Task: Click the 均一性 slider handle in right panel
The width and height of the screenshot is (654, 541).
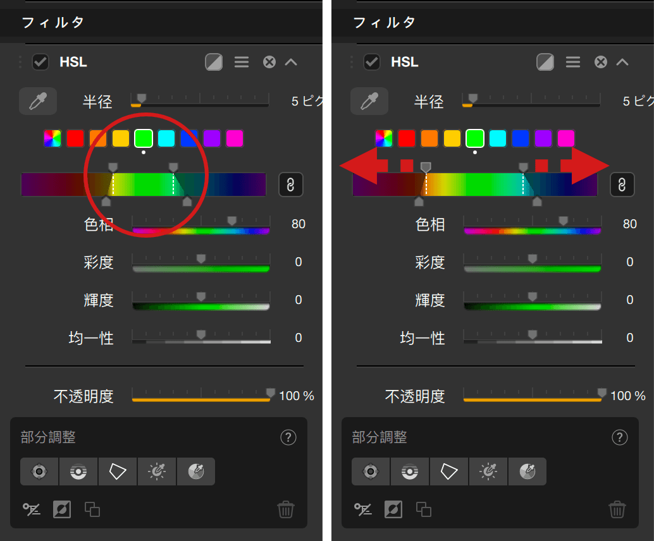Action: pos(532,335)
